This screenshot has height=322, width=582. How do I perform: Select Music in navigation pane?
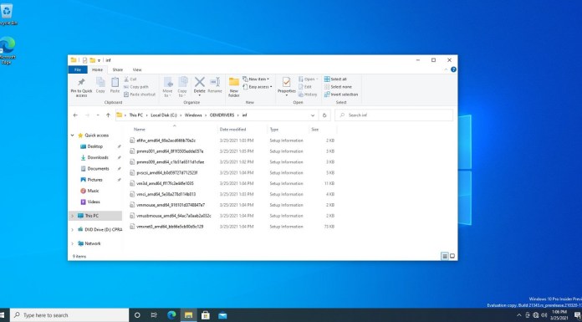pyautogui.click(x=93, y=191)
